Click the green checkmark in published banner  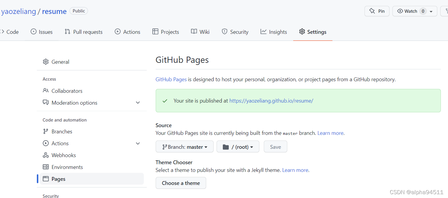point(165,101)
